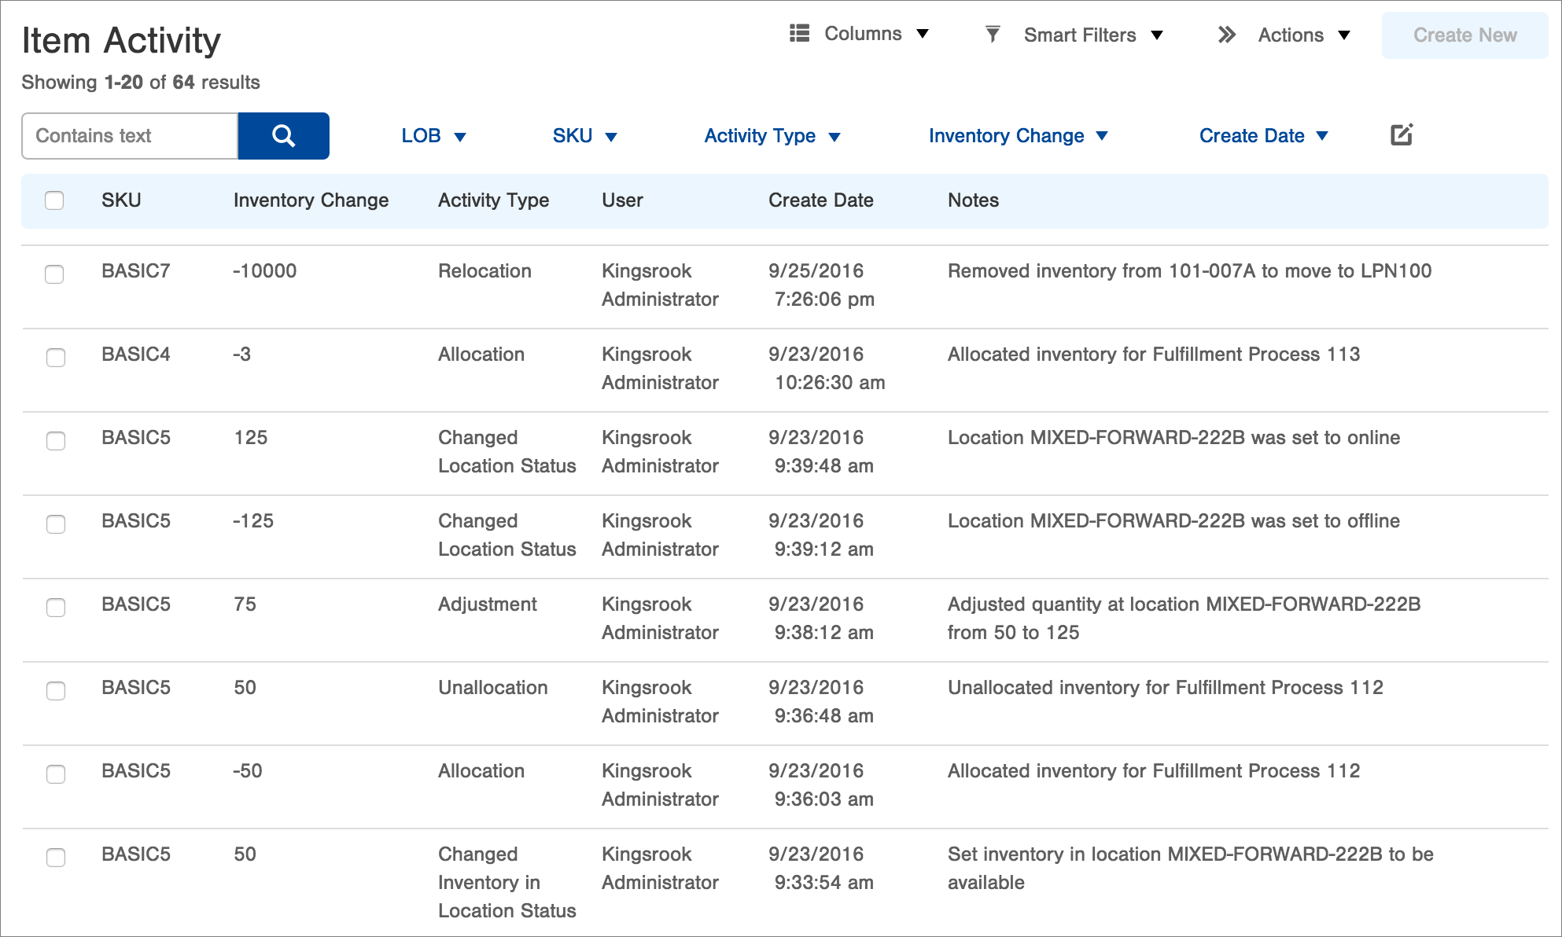Click the Create Date column header
This screenshot has width=1562, height=937.
820,200
